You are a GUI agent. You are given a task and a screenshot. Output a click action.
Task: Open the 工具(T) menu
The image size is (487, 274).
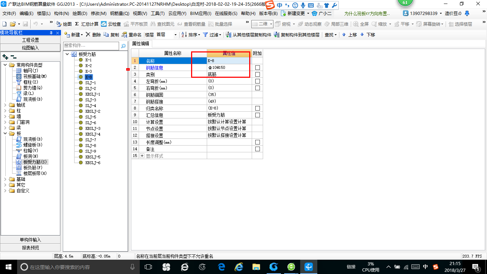pos(158,14)
